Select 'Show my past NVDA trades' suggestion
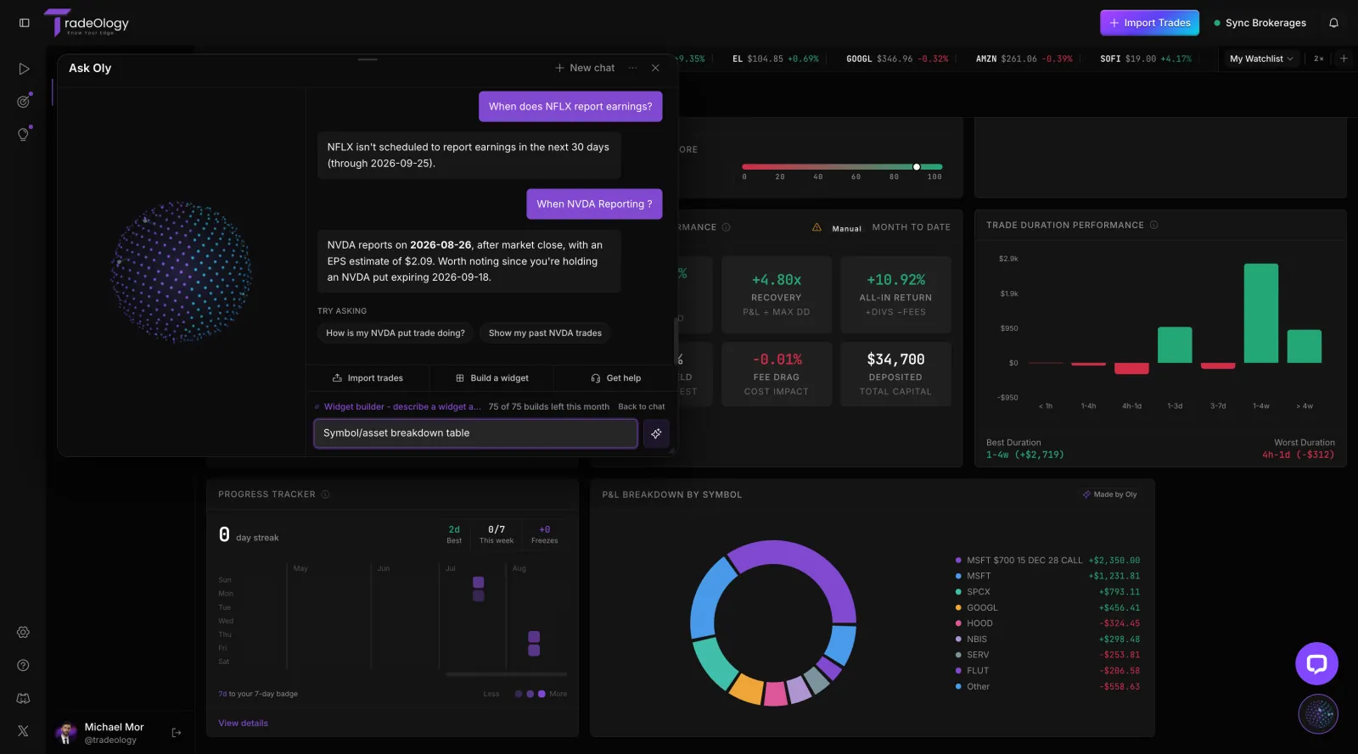Screen dimensions: 1358x754 pos(545,333)
